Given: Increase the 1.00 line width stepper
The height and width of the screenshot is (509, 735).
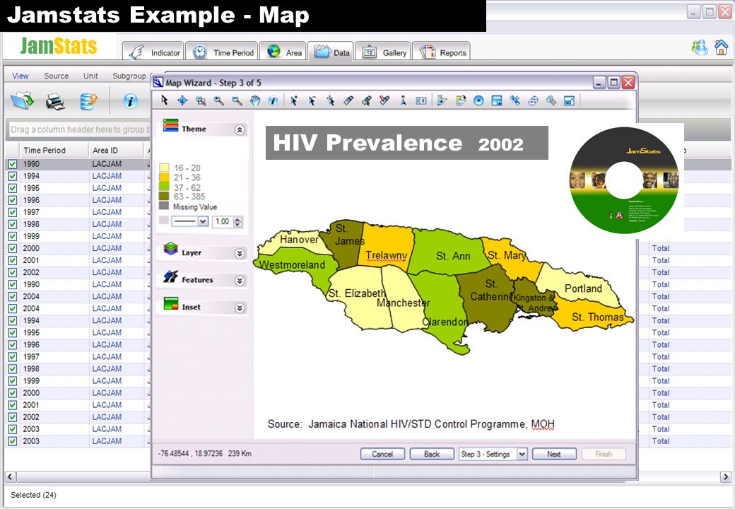Looking at the screenshot, I should coord(239,219).
